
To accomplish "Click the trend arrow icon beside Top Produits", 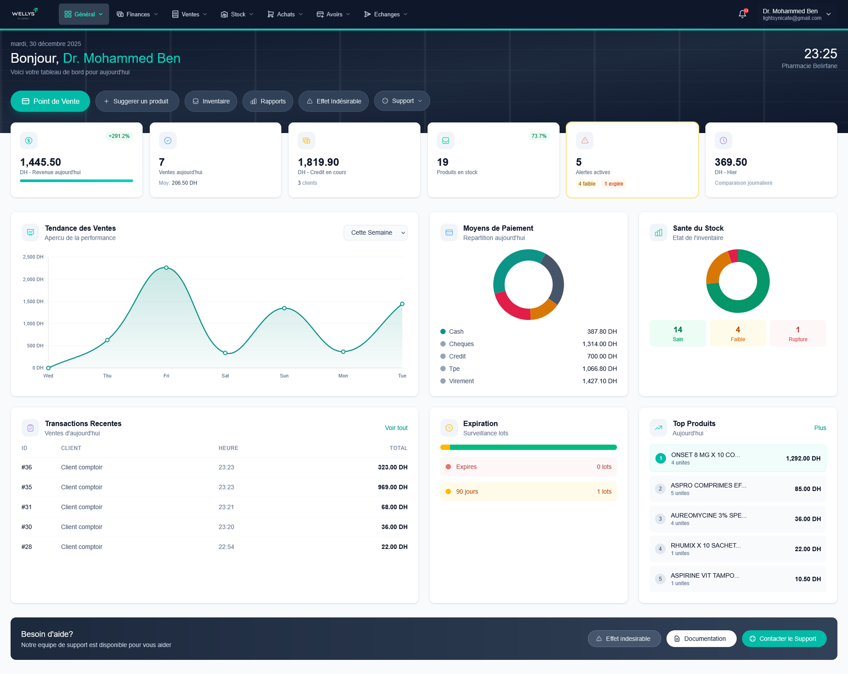I will point(659,428).
